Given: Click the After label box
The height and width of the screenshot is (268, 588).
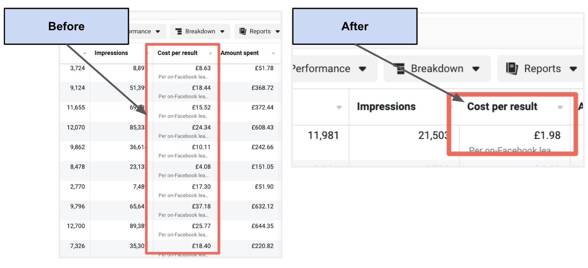Looking at the screenshot, I should click(x=355, y=26).
